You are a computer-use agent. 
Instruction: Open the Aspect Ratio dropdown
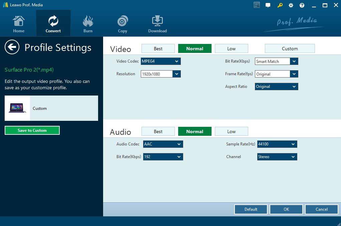pyautogui.click(x=294, y=87)
